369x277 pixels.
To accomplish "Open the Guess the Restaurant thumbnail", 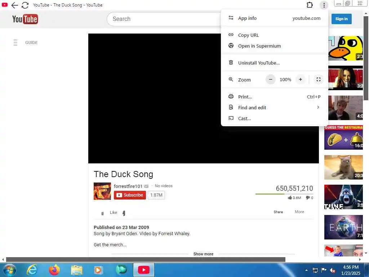I will [x=343, y=137].
